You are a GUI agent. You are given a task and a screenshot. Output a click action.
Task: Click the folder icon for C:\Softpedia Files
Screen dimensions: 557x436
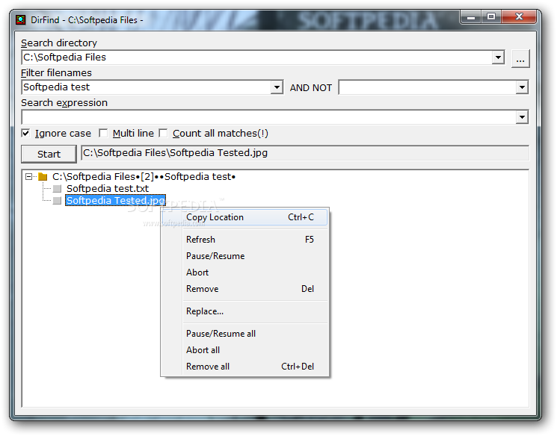tap(43, 176)
